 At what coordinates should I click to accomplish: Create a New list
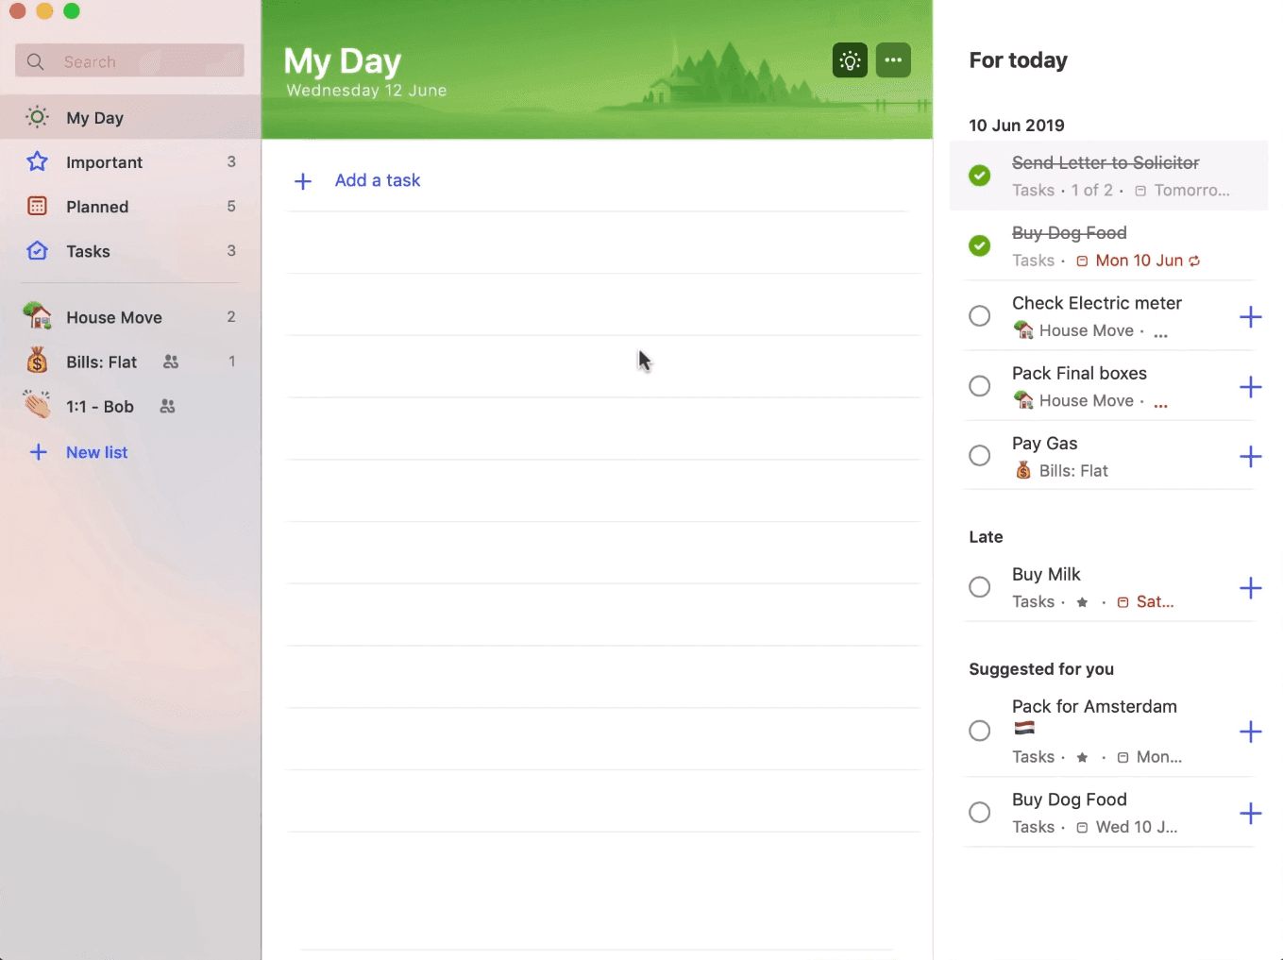coord(96,452)
